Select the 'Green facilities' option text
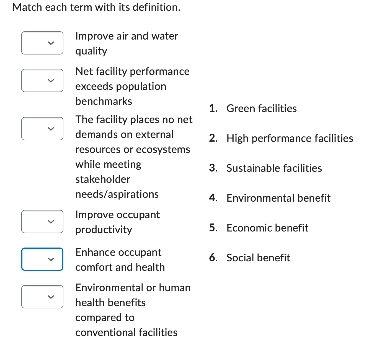The height and width of the screenshot is (359, 382). tap(261, 108)
